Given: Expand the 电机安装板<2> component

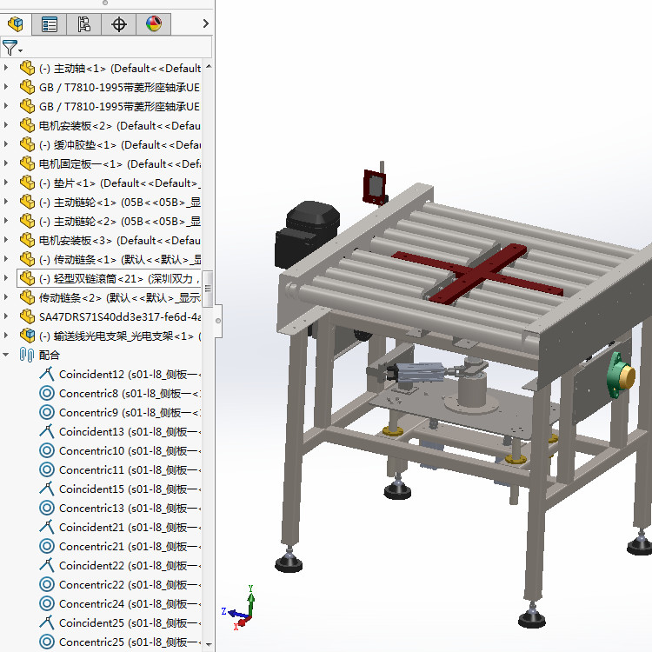Looking at the screenshot, I should [x=6, y=124].
